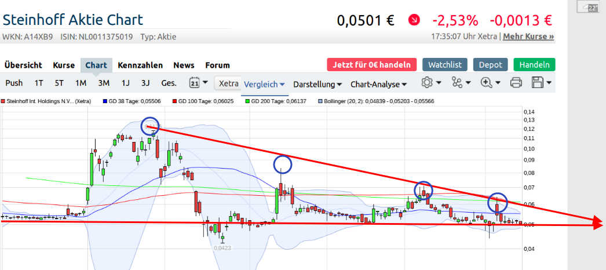The height and width of the screenshot is (270, 606).
Task: Open the share options icon
Action: click(461, 82)
